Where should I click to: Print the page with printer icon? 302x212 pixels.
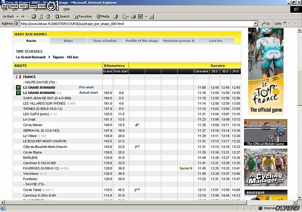click(133, 17)
